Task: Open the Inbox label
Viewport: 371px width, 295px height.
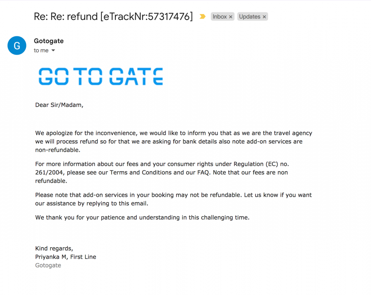Action: pyautogui.click(x=220, y=17)
